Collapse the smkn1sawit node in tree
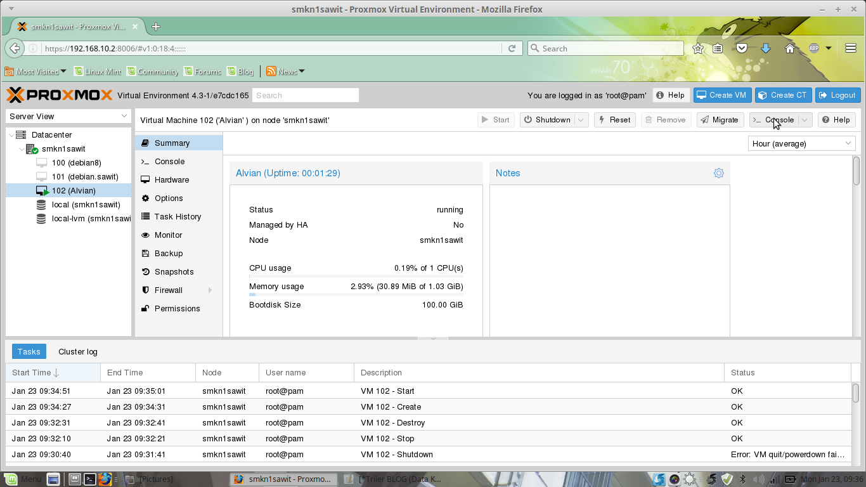Screen dimensions: 866x487 (x=22, y=149)
